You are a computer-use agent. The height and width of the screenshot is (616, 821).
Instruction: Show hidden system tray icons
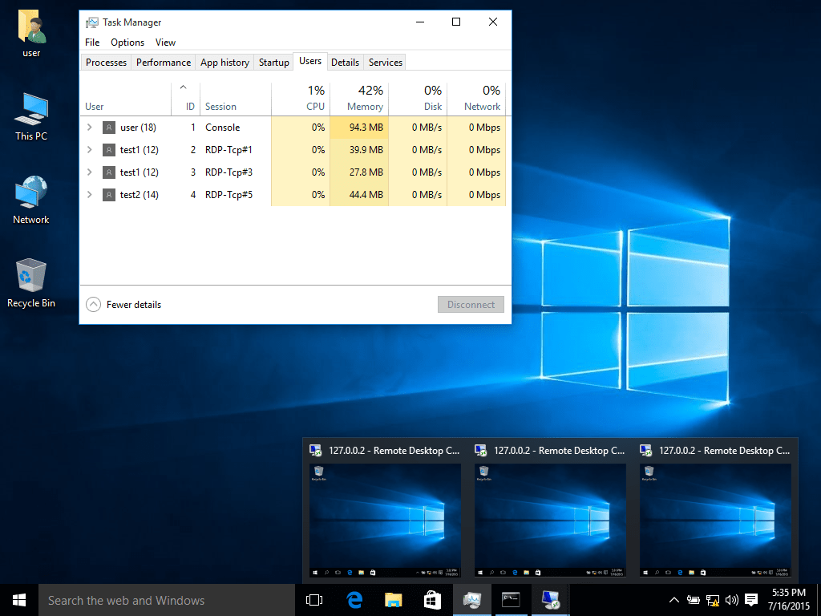(674, 600)
